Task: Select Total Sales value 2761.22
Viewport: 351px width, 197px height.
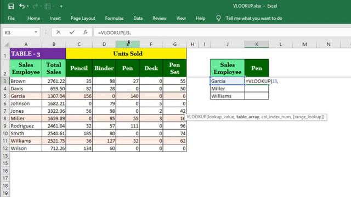Action: pyautogui.click(x=54, y=81)
